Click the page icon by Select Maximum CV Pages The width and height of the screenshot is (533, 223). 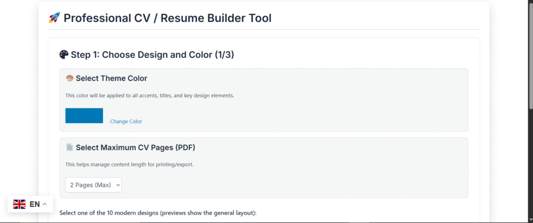pyautogui.click(x=69, y=147)
